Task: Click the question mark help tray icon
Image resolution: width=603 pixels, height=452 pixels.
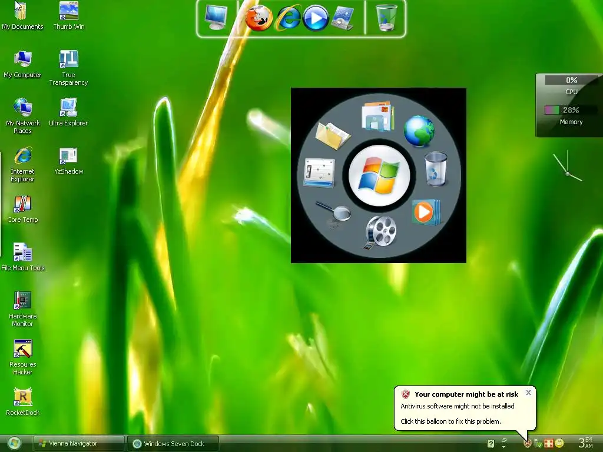Action: 491,444
